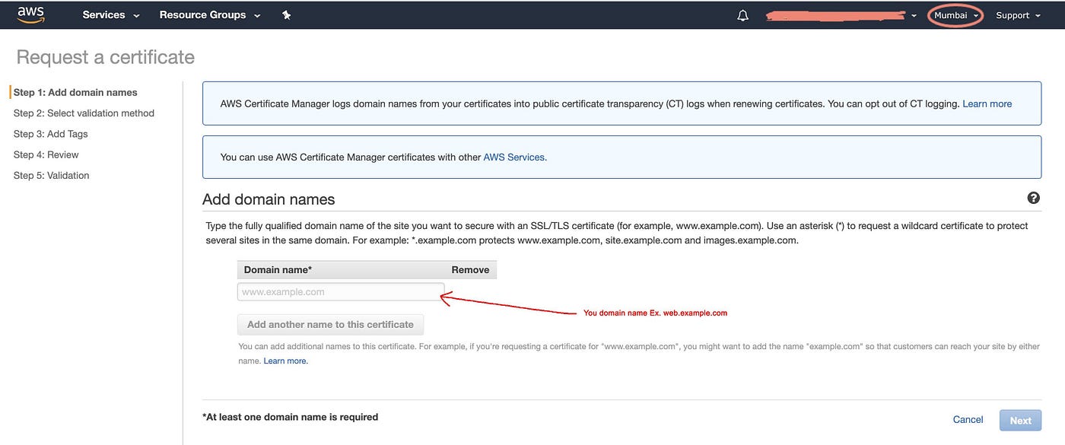1065x445 pixels.
Task: Expand the Services dropdown menu
Action: (x=111, y=15)
